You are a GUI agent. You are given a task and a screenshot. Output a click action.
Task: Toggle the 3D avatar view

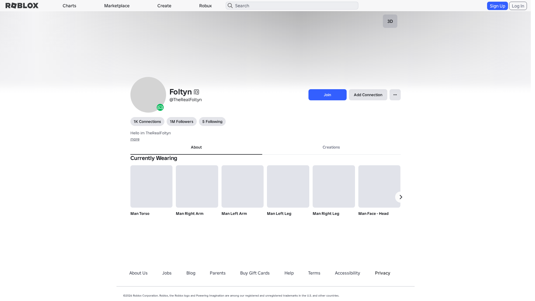(390, 21)
